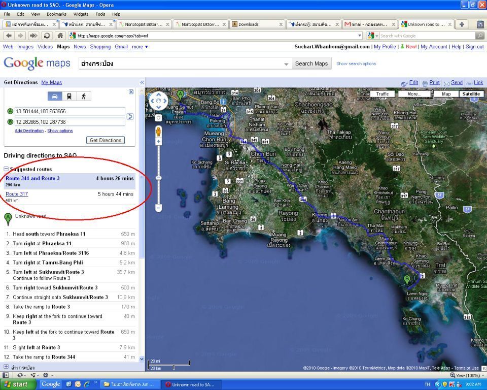
Task: Click the browser Reload button
Action: coord(47,36)
